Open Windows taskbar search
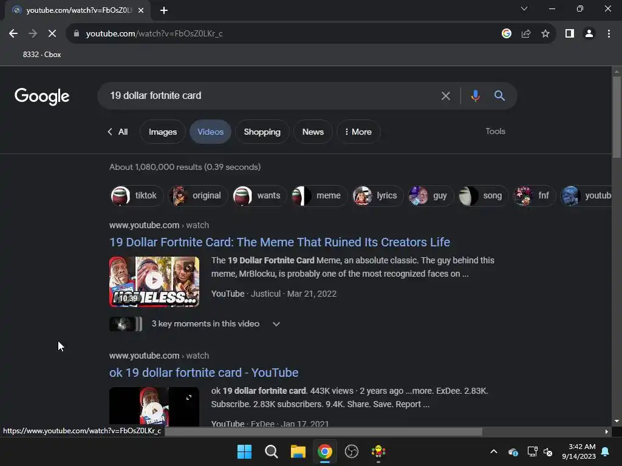622x466 pixels. [272, 451]
